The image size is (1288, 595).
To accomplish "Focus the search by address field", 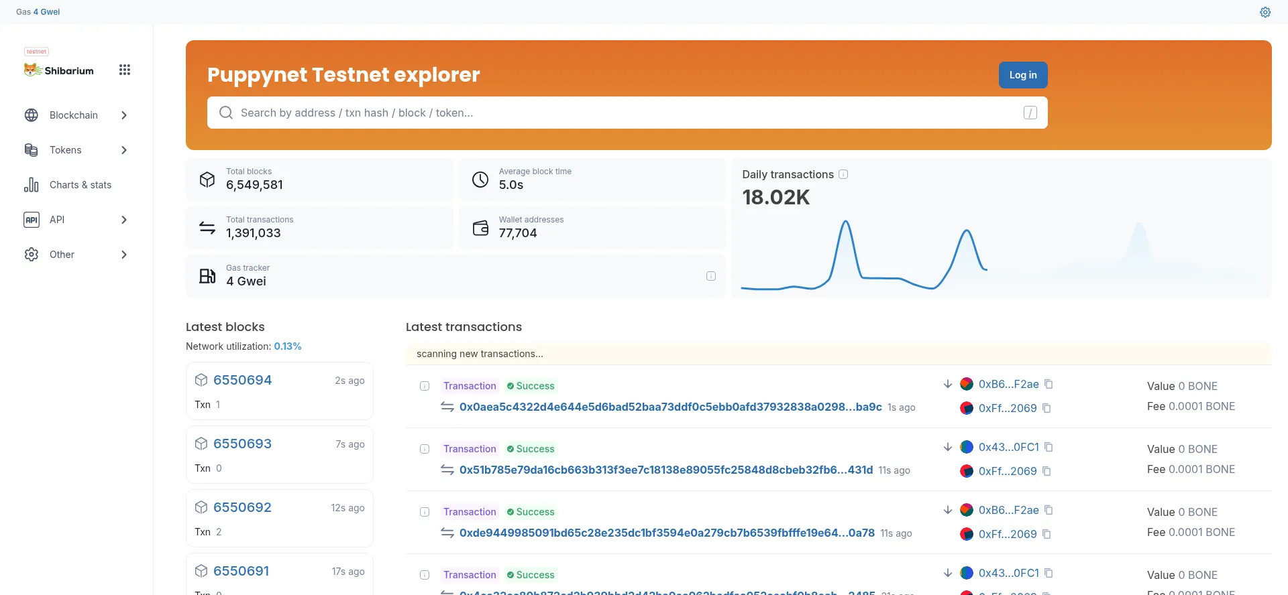I will 627,113.
